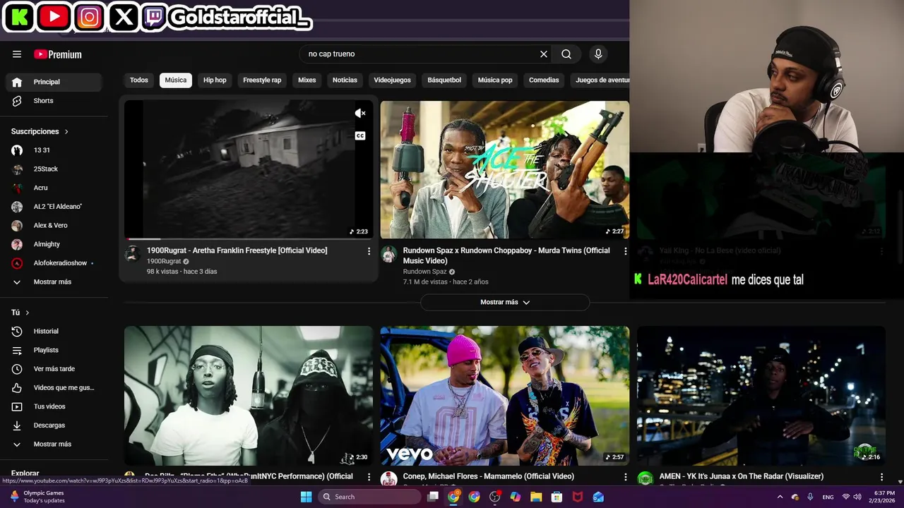Open the Windows Start menu
Screen dimensions: 904x508
[x=306, y=497]
